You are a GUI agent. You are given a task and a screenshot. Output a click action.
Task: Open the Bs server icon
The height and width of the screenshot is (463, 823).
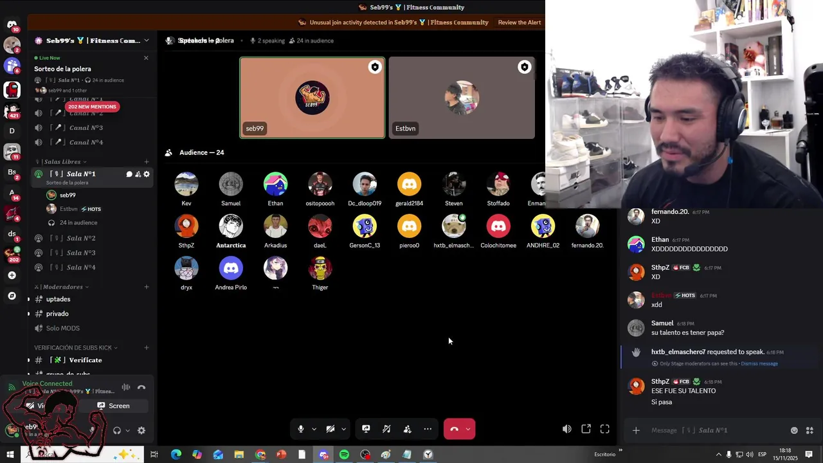pyautogui.click(x=12, y=172)
